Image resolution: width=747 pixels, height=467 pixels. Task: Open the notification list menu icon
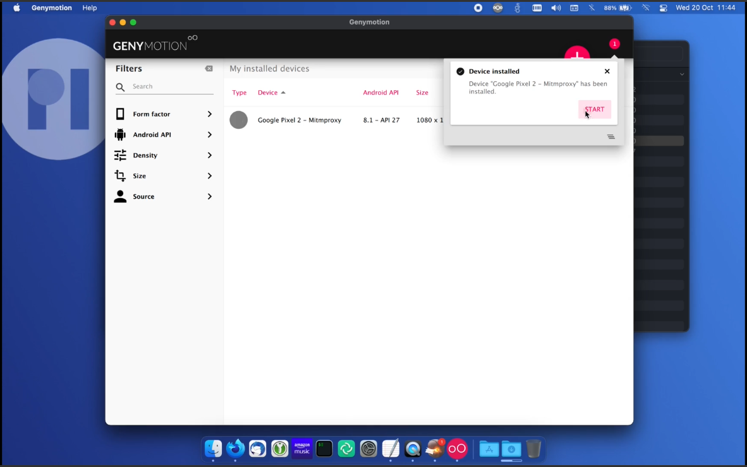[610, 137]
